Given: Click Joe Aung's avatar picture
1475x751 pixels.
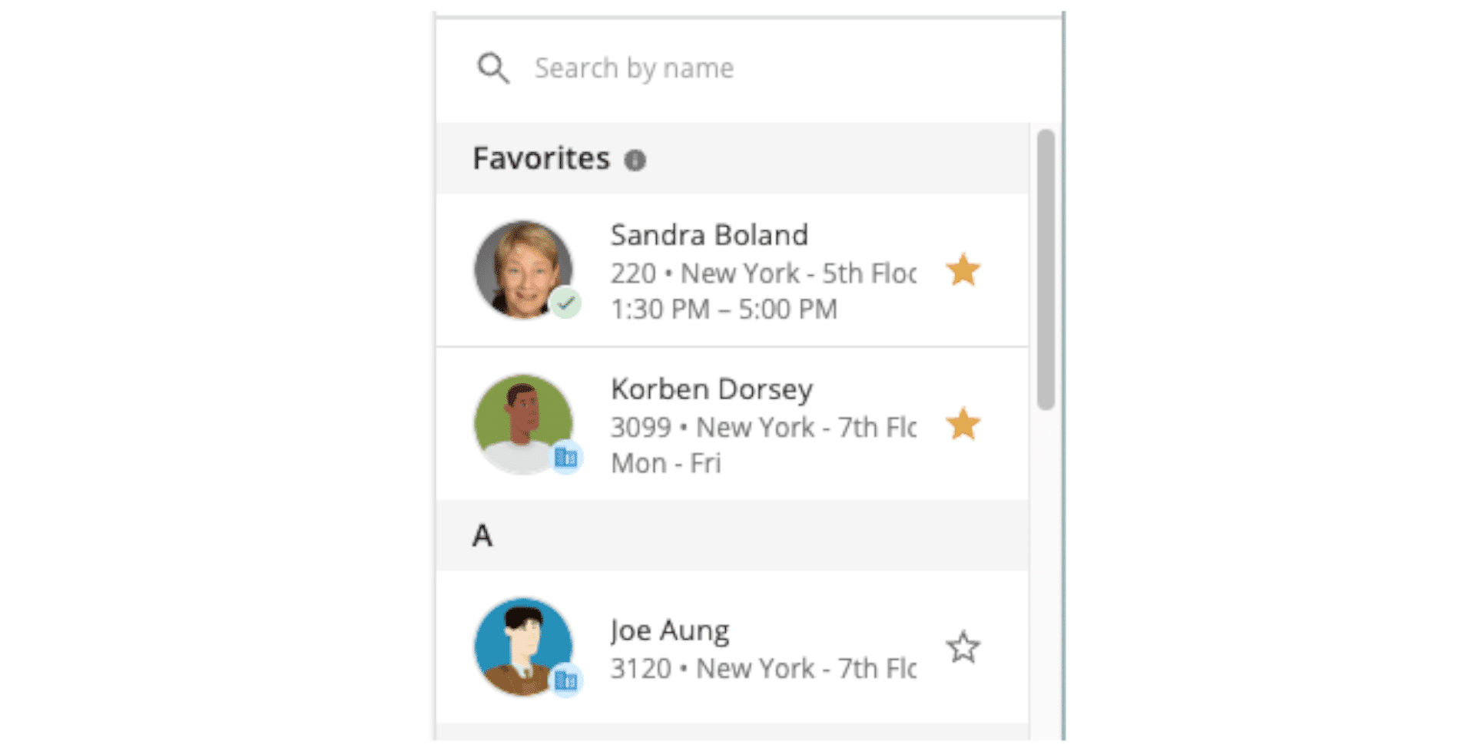Looking at the screenshot, I should [x=523, y=647].
